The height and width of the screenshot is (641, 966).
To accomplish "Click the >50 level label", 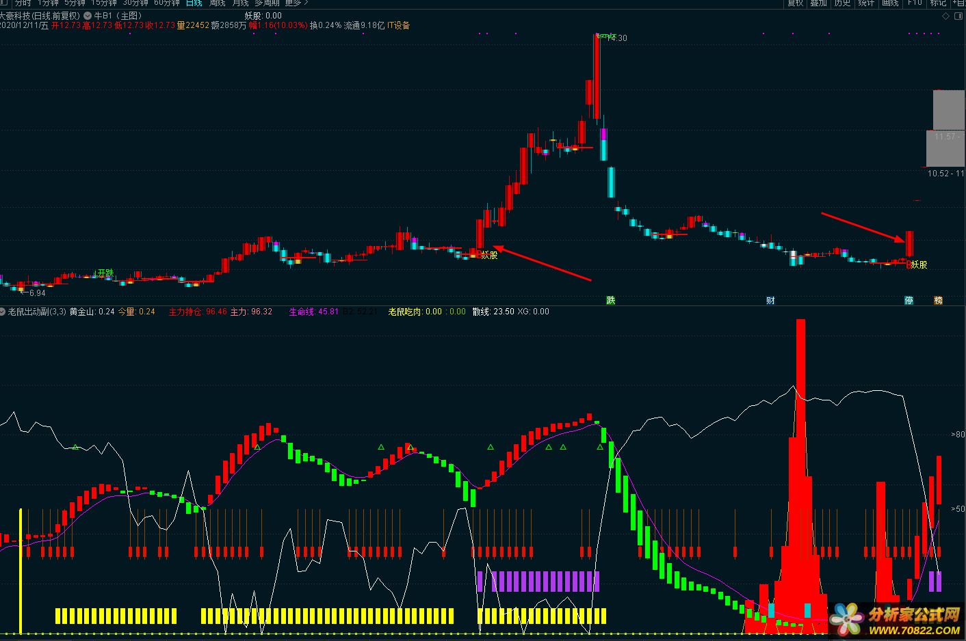I will pyautogui.click(x=958, y=509).
